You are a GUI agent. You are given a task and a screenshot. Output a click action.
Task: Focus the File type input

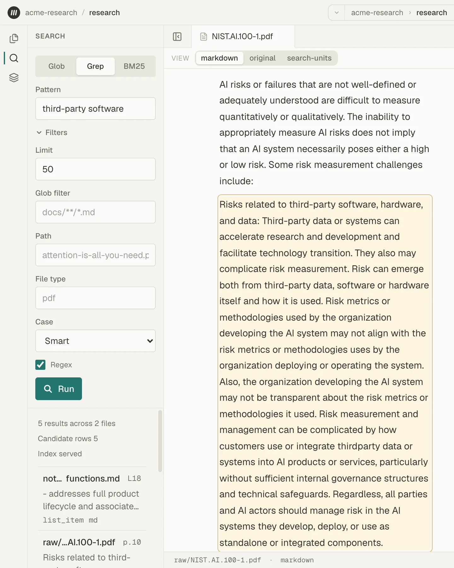[96, 298]
